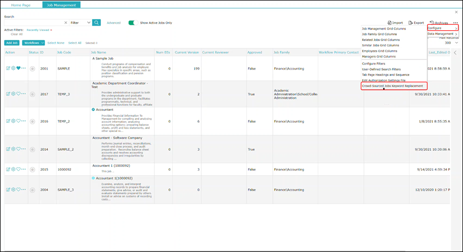Expand the Workflows dropdown button

[33, 43]
